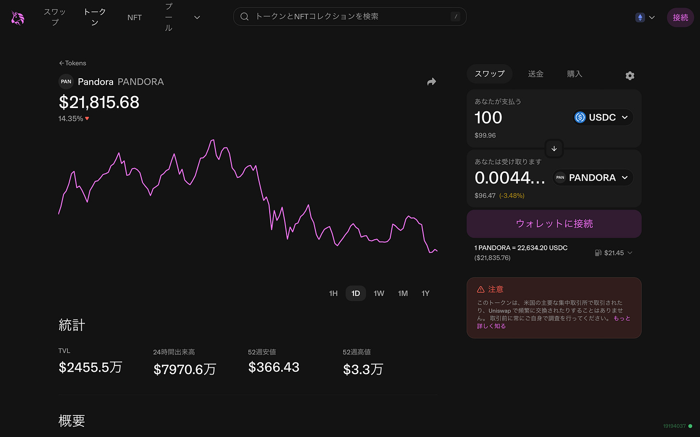Click 24h volume value $7970.6万
This screenshot has width=700, height=437.
coord(185,369)
